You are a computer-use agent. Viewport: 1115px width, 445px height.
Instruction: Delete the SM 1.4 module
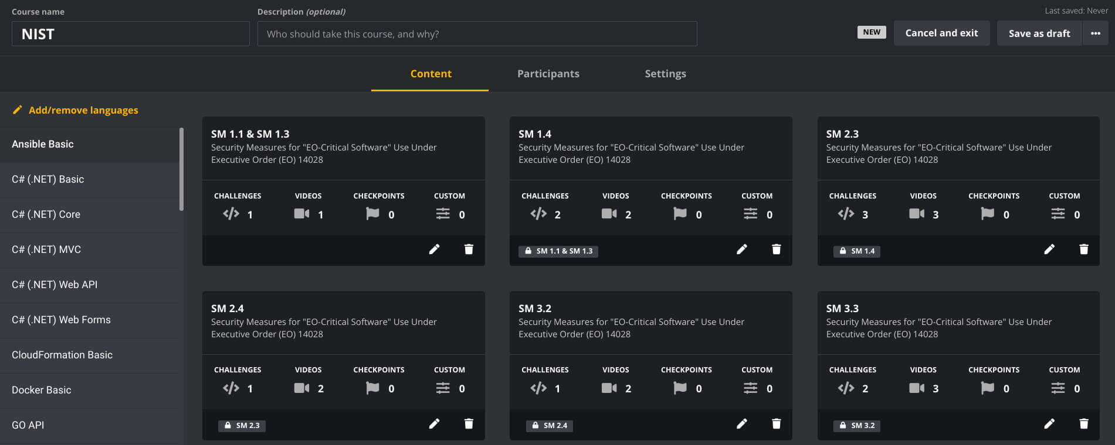pyautogui.click(x=776, y=249)
